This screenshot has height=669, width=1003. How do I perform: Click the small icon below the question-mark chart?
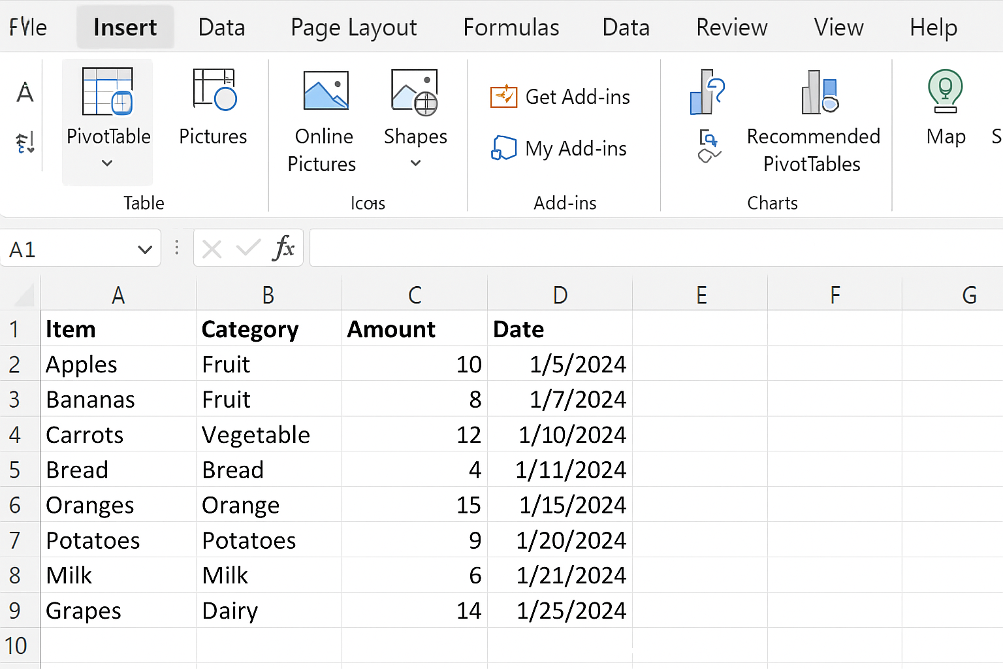click(x=709, y=146)
